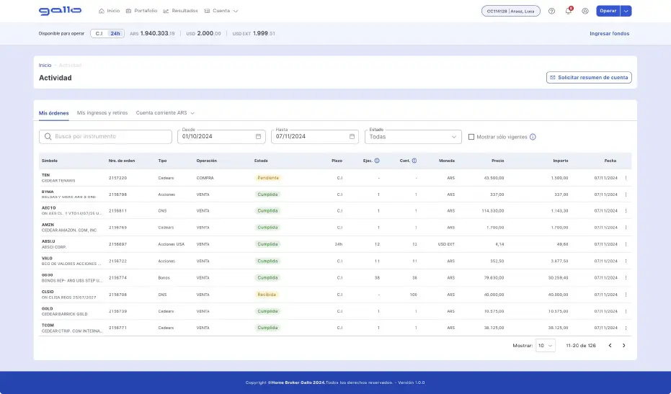Image resolution: width=671 pixels, height=394 pixels.
Task: Click Solicitar resumen de cuenta button
Action: click(x=589, y=77)
